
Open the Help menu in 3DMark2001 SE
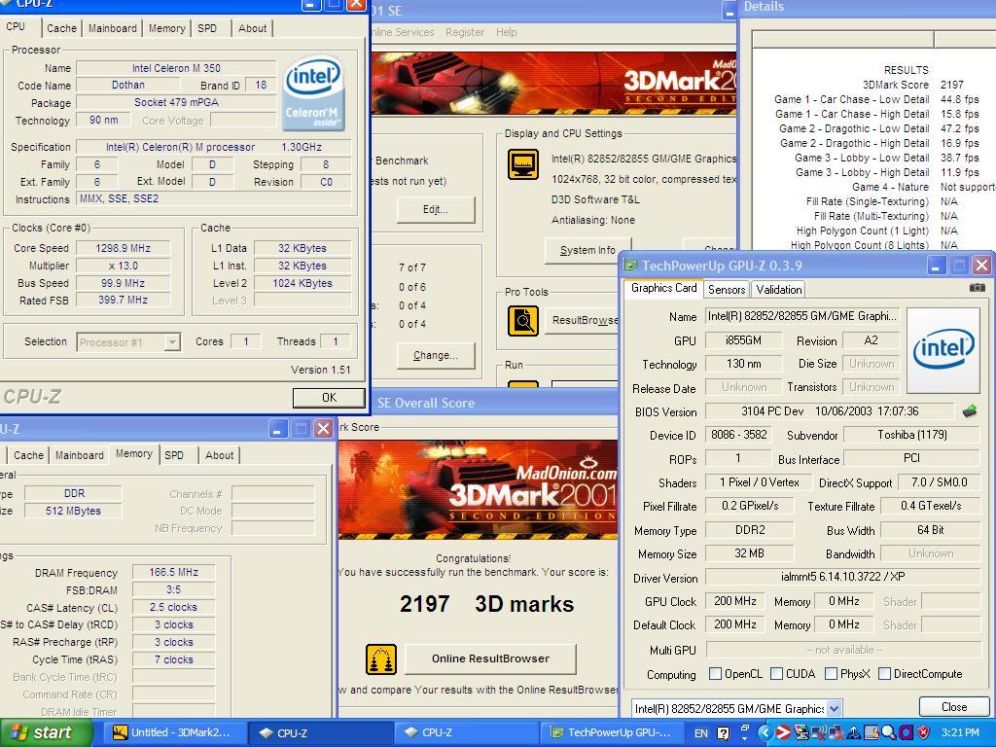[x=506, y=32]
